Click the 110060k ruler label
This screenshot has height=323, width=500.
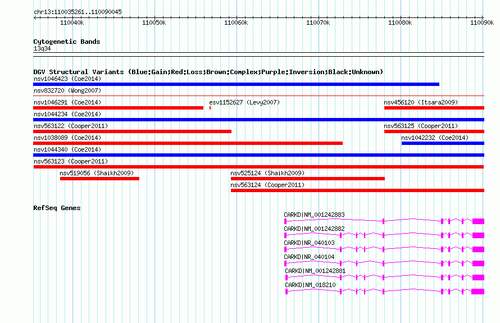pyautogui.click(x=236, y=22)
